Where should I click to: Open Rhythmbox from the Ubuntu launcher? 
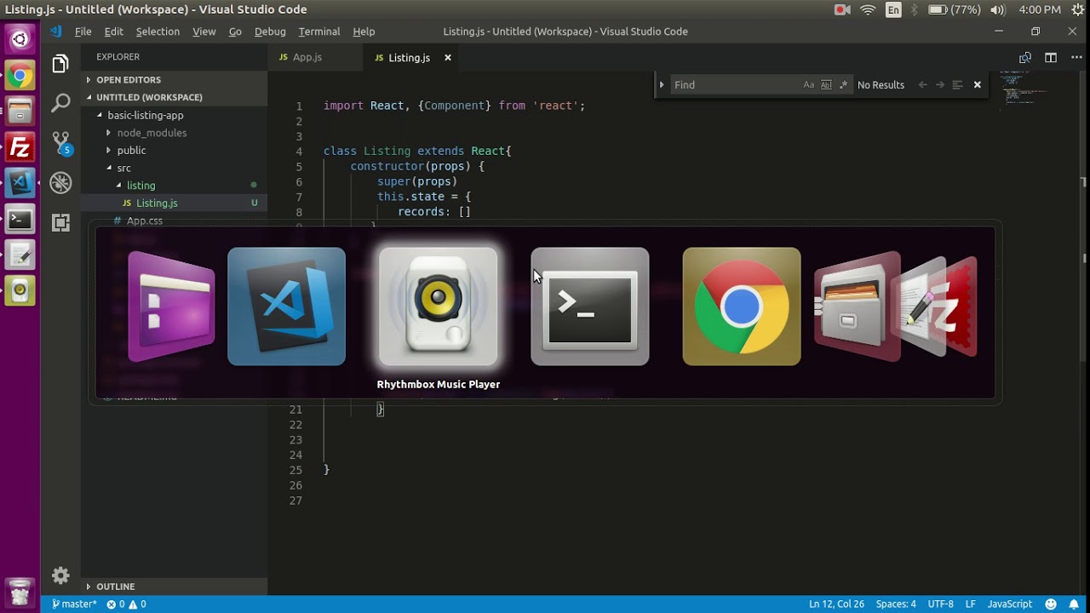pyautogui.click(x=20, y=290)
